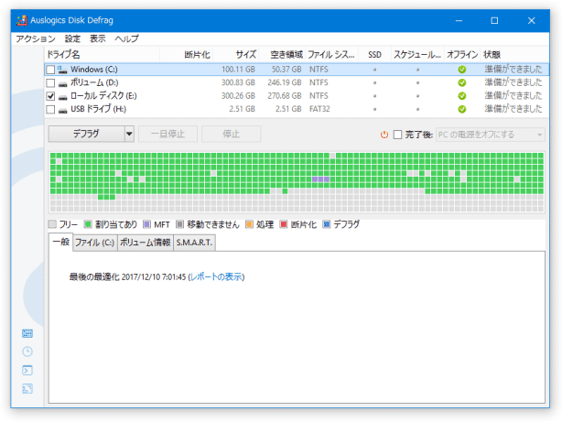The image size is (562, 422).
Task: Sort by the 空き領域 column header
Action: click(282, 55)
